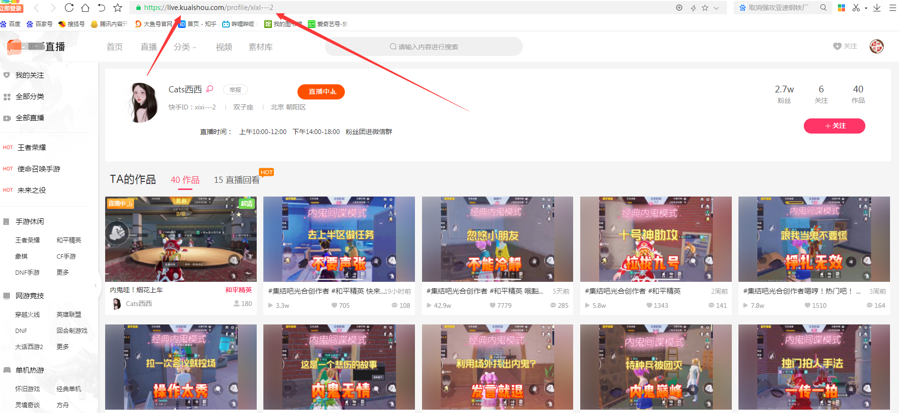Image resolution: width=899 pixels, height=413 pixels.
Task: Open the downloads arrow icon
Action: (x=877, y=8)
